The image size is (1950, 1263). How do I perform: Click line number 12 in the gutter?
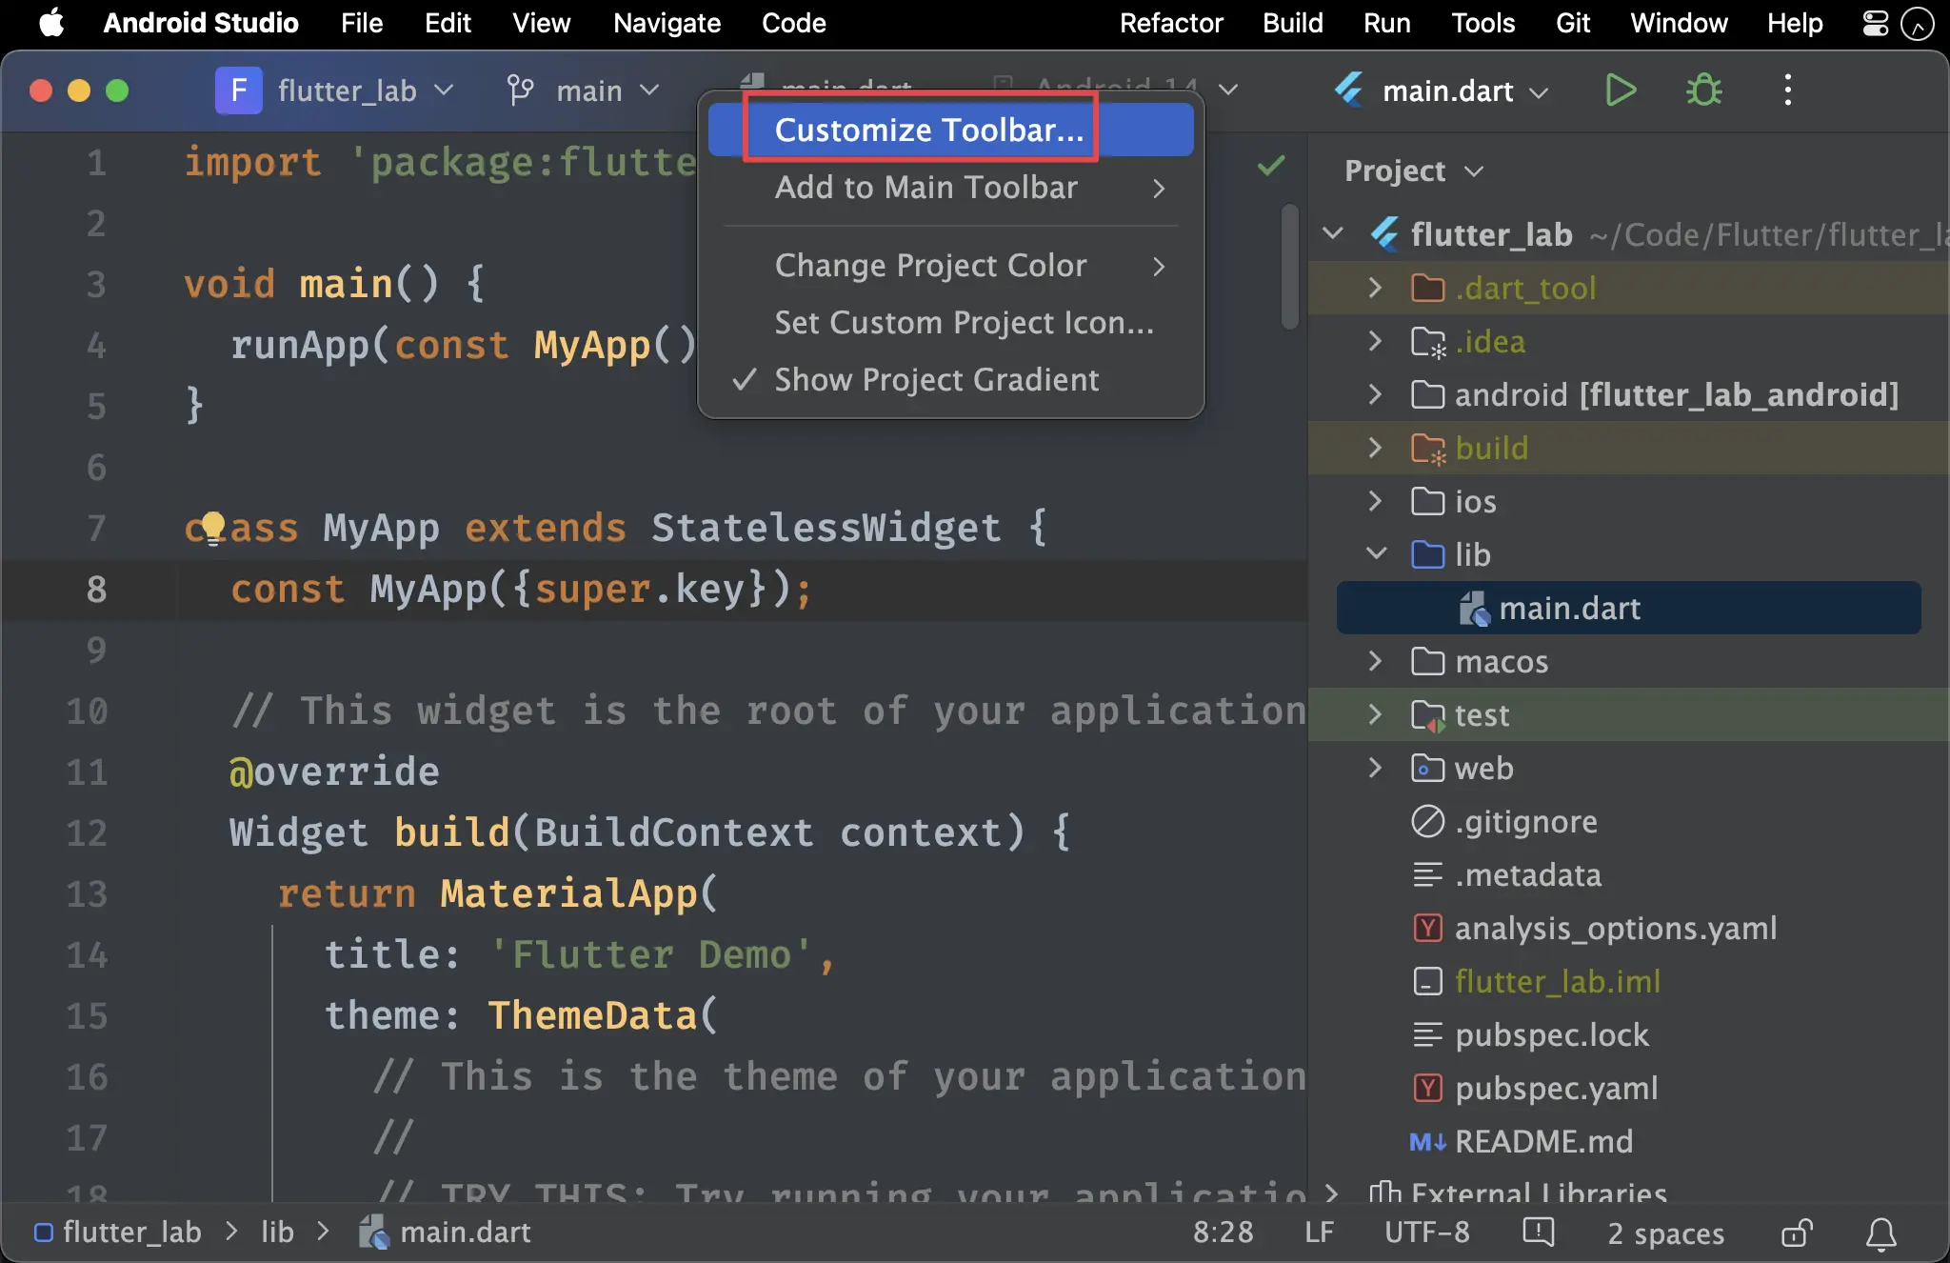[x=87, y=832]
